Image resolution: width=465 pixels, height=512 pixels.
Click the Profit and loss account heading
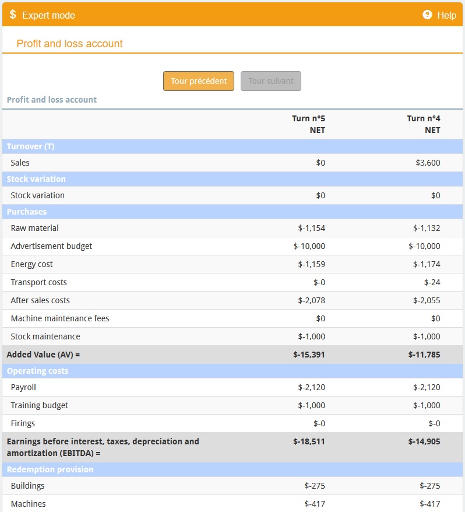pos(69,43)
